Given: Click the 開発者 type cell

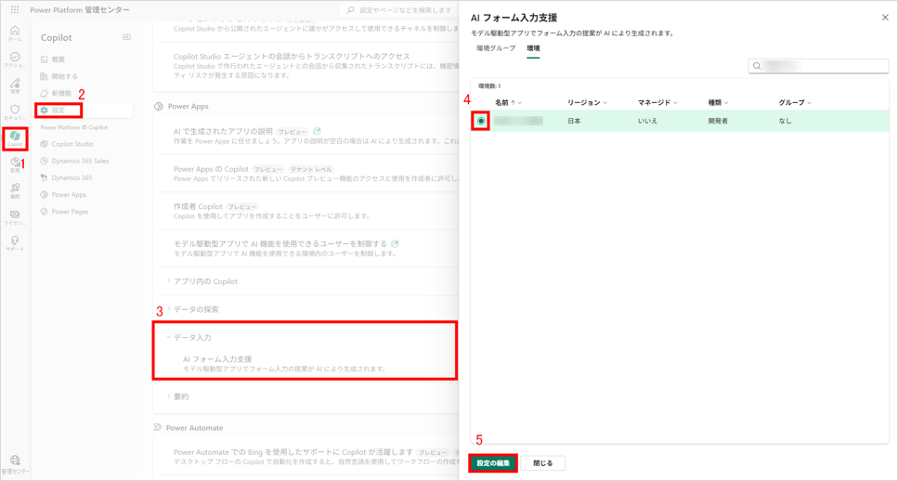Looking at the screenshot, I should tap(718, 122).
